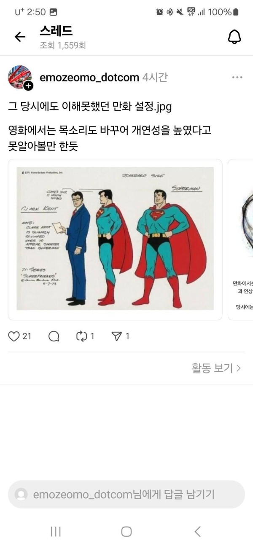Open the three-dot post options menu
The height and width of the screenshot is (548, 253).
click(237, 78)
